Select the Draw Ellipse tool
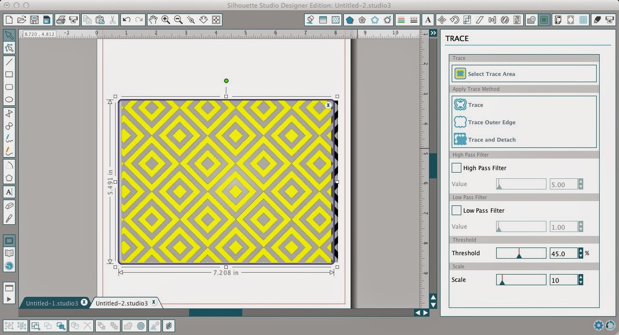 pos(9,99)
